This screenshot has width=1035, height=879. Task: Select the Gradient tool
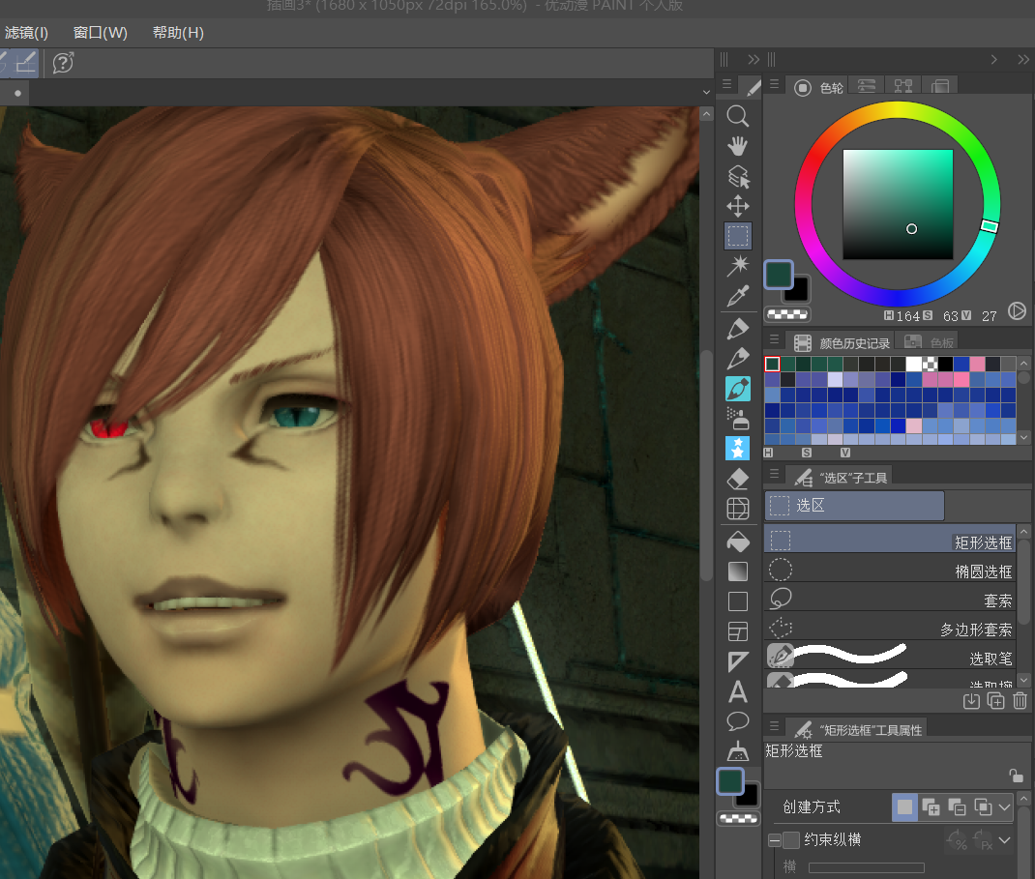pos(737,571)
